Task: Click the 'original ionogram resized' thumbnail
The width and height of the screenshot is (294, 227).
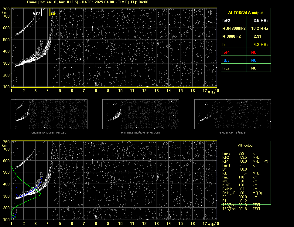Action: pos(49,114)
